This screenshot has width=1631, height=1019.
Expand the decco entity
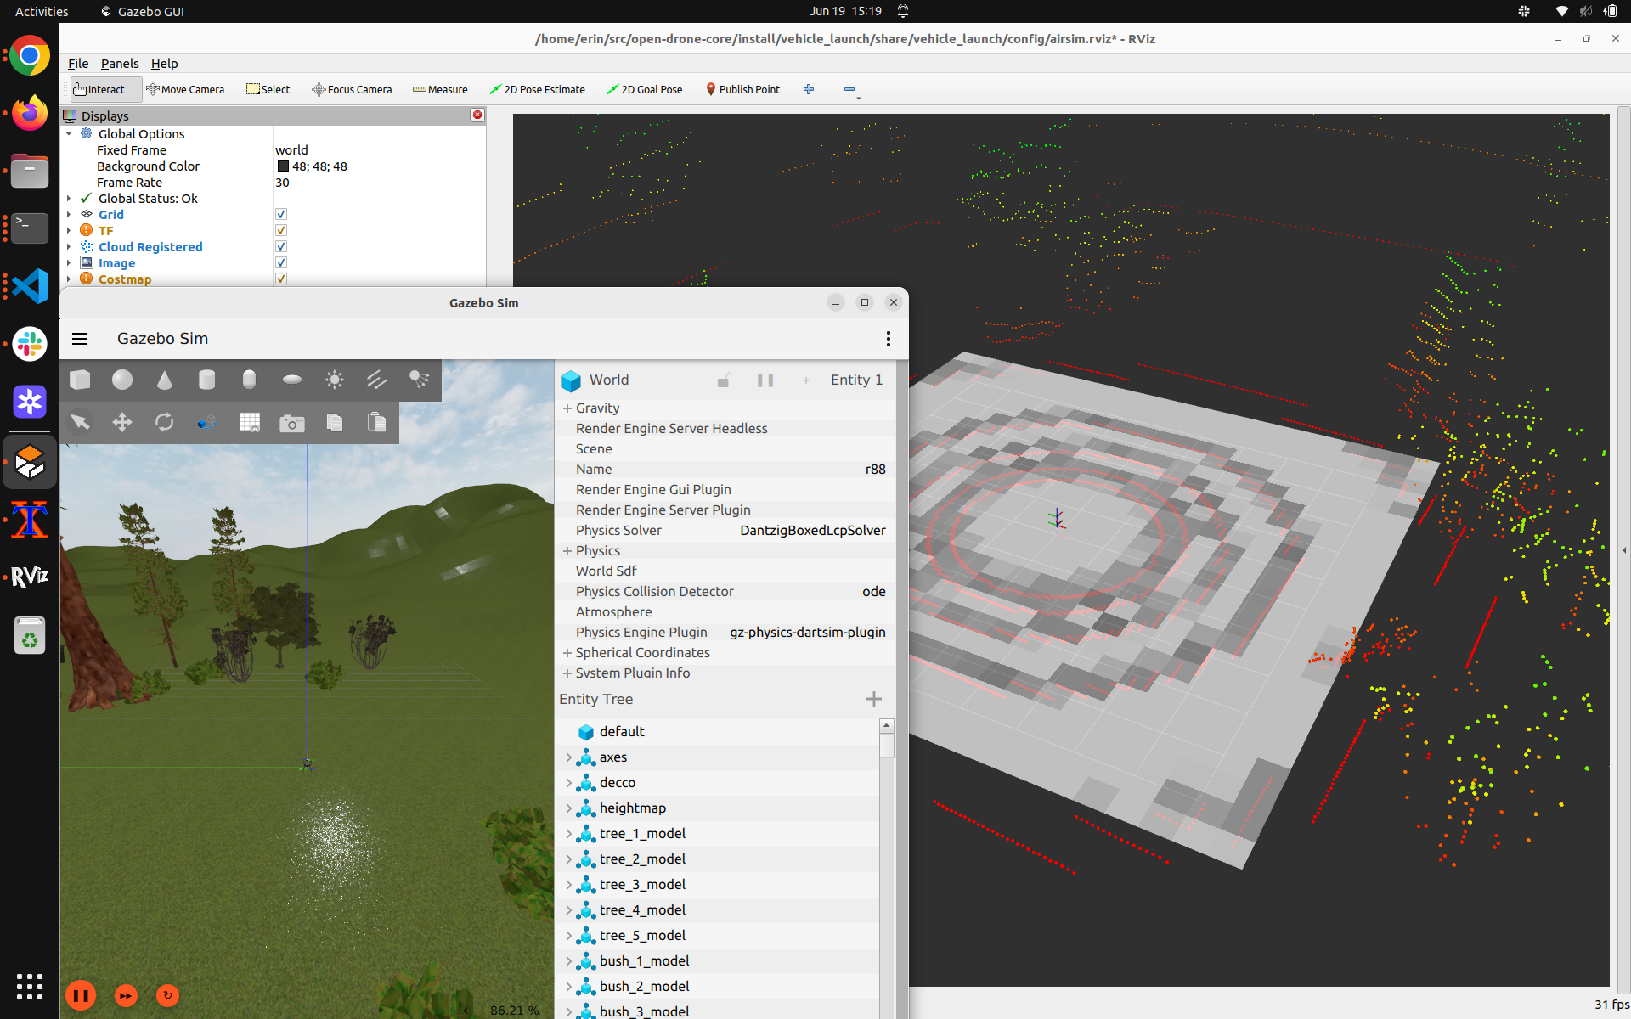click(569, 783)
